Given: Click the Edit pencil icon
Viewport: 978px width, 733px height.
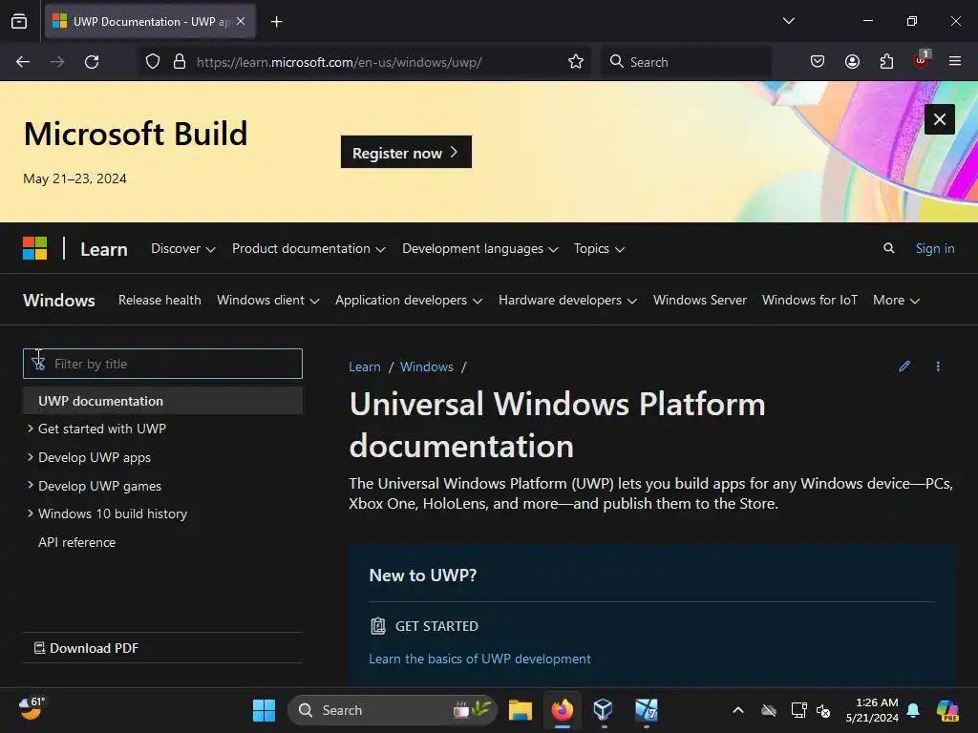Looking at the screenshot, I should (904, 366).
